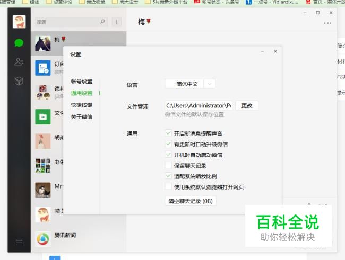Switch to 快捷按键 settings tab

(x=81, y=105)
